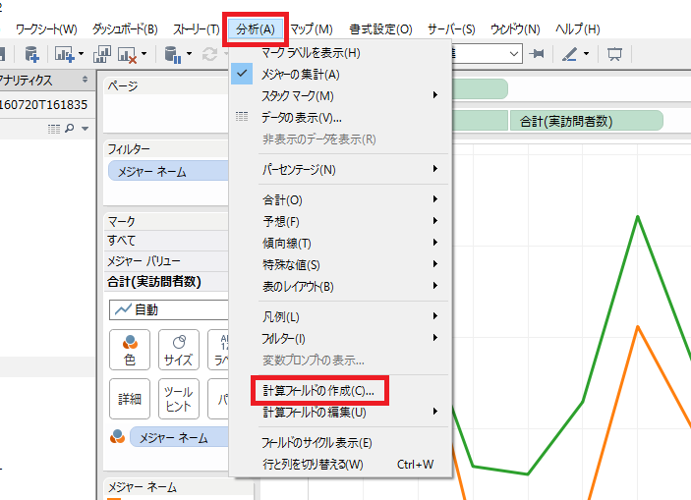Select メジャー バリュー in the Marks card
This screenshot has height=500, width=691.
pos(166,261)
